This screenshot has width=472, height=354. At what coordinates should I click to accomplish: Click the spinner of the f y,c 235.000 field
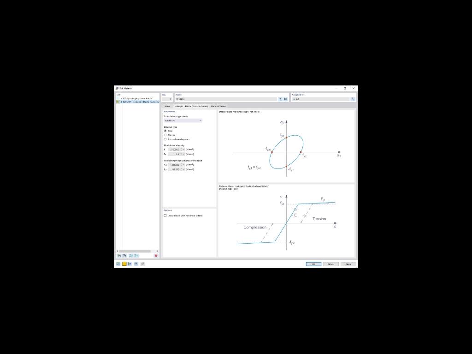point(181,165)
